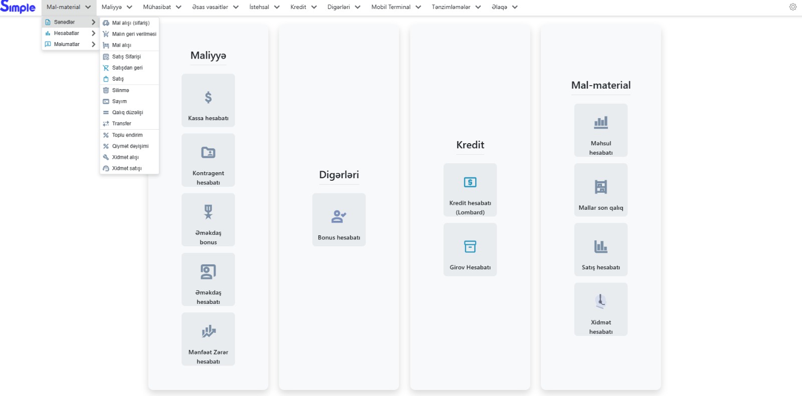Open the Mənfəət Zərər hesabatı chart icon
802x396 pixels.
208,331
